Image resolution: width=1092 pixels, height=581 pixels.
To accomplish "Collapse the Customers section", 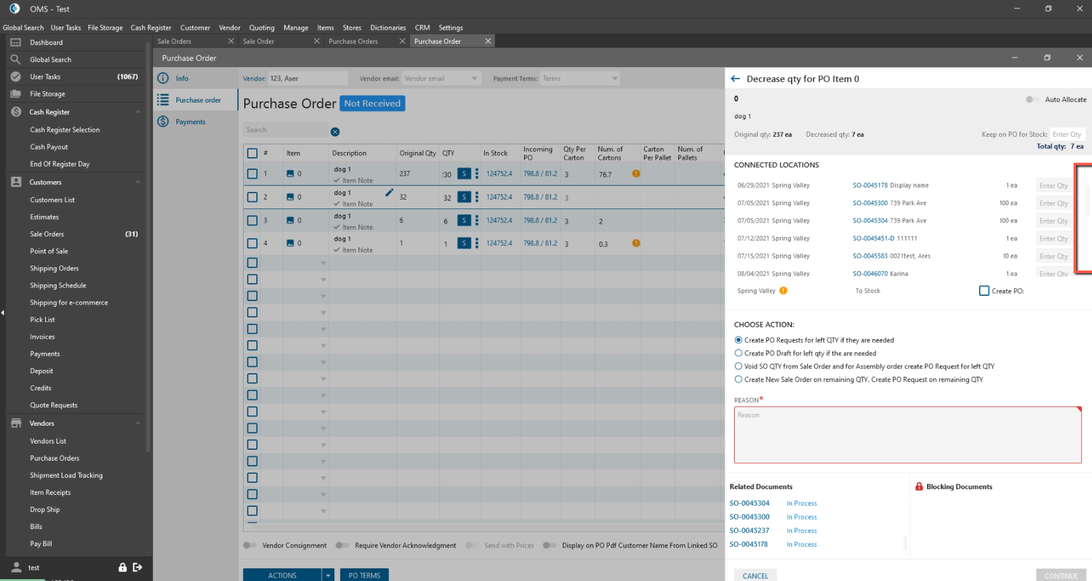I will click(138, 182).
